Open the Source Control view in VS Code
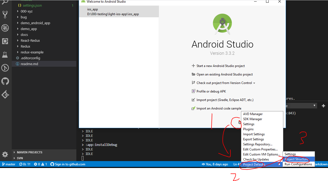The width and height of the screenshot is (328, 181). tap(5, 14)
